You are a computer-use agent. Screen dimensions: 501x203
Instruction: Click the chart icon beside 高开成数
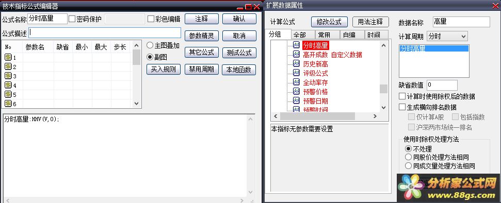296,54
